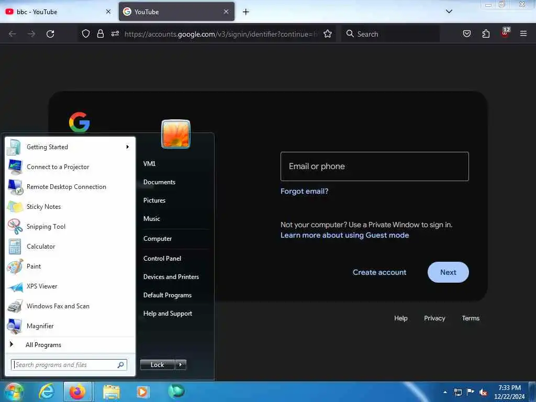Open Control Panel

click(x=162, y=259)
